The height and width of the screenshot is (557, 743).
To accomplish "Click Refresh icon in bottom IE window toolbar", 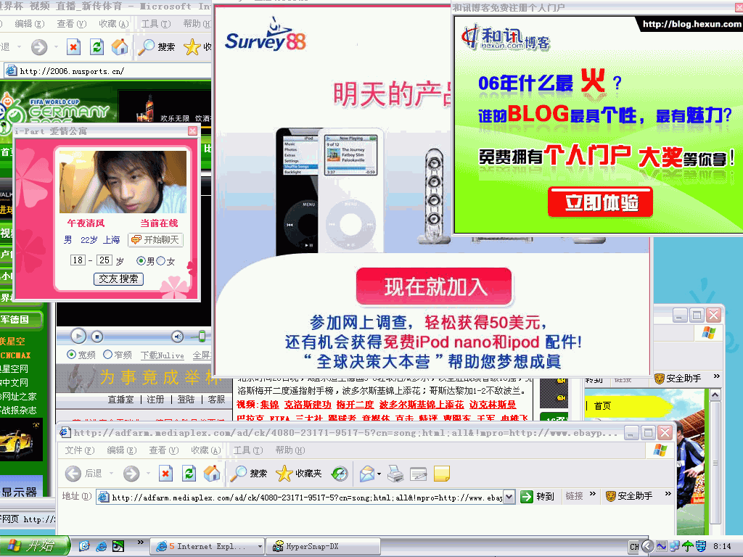I will coord(189,473).
